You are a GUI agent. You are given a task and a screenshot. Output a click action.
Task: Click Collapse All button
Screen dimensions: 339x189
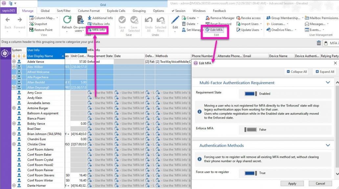click(297, 72)
